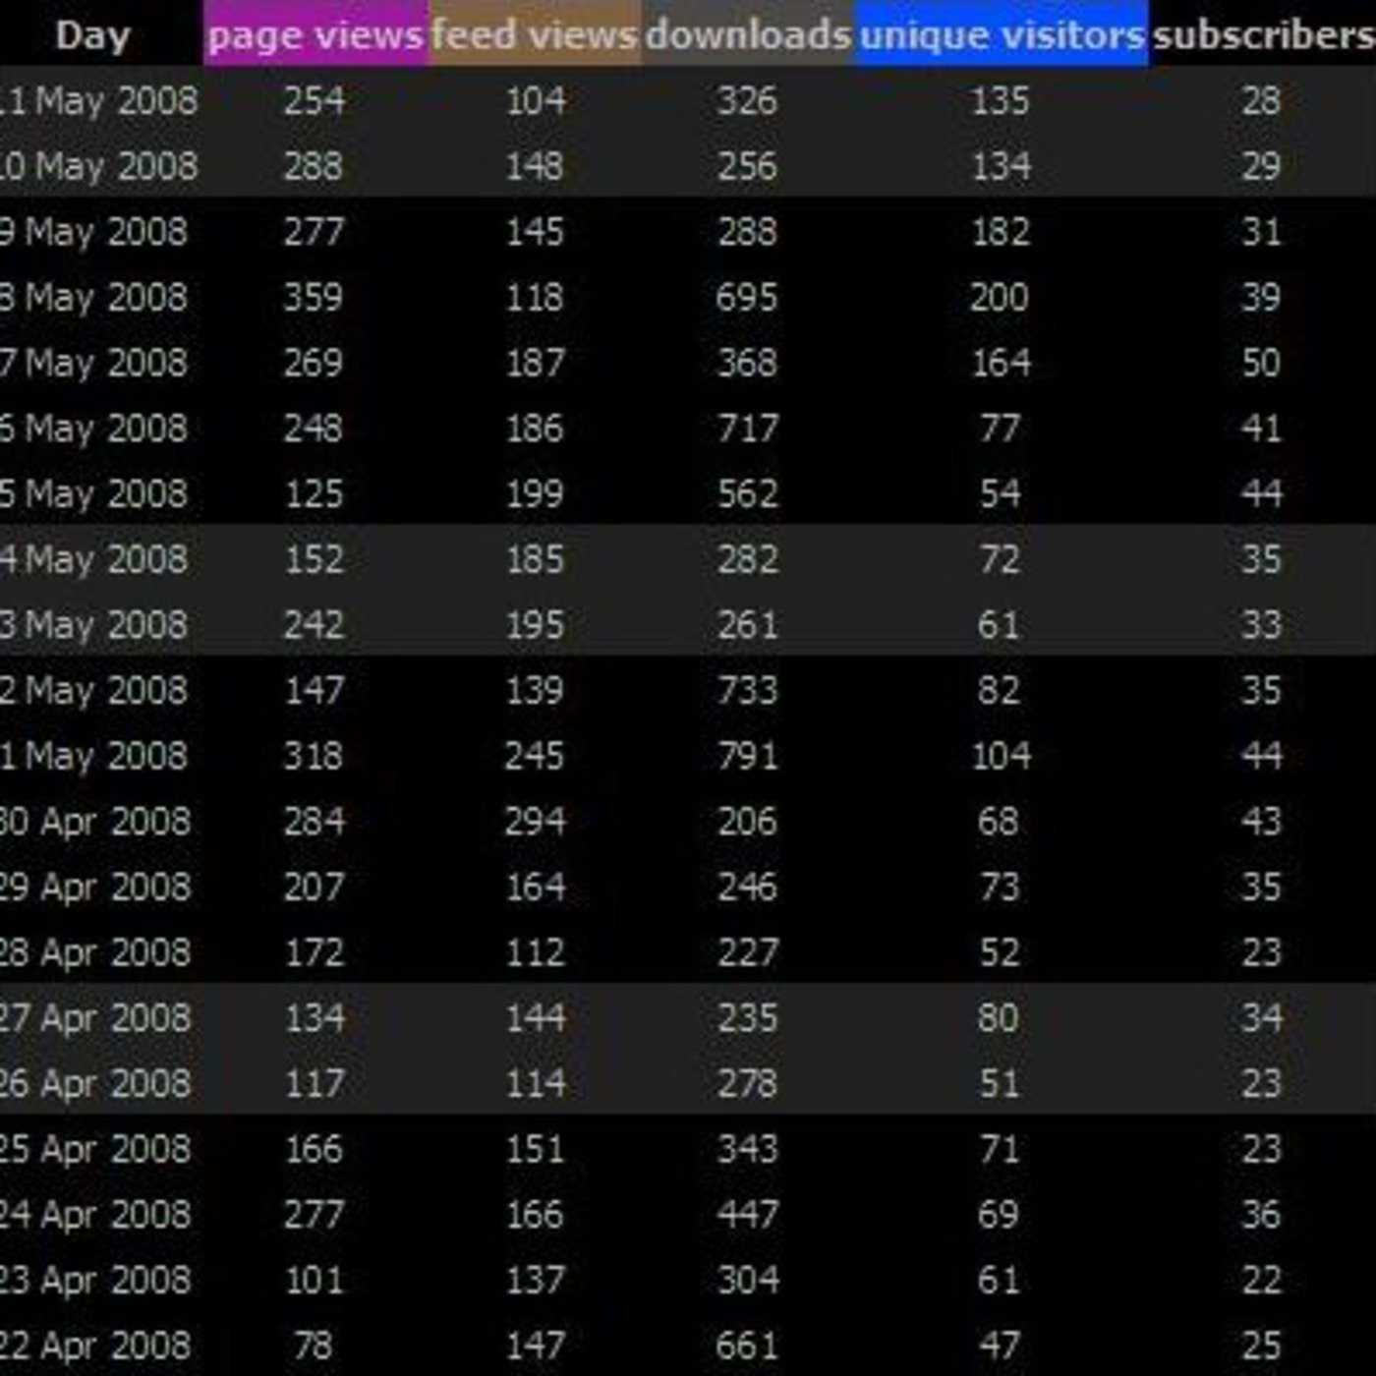Select the gray downloads column header
Viewport: 1376px width, 1376px height.
[x=747, y=35]
